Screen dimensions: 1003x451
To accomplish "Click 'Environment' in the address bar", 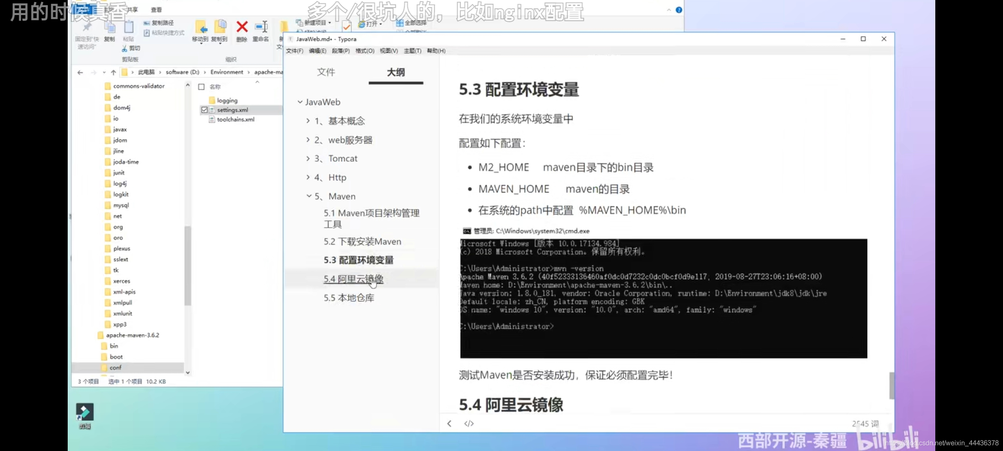I will (x=227, y=72).
